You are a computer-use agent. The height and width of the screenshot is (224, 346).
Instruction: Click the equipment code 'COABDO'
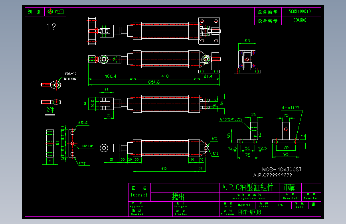pyautogui.click(x=300, y=20)
